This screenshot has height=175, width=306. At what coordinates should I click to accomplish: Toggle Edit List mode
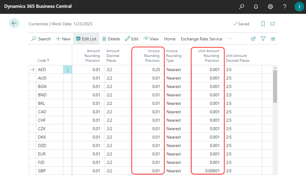tap(86, 39)
